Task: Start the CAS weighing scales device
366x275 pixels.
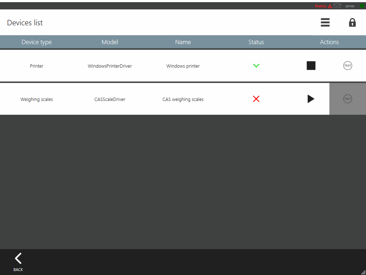Action: tap(311, 99)
